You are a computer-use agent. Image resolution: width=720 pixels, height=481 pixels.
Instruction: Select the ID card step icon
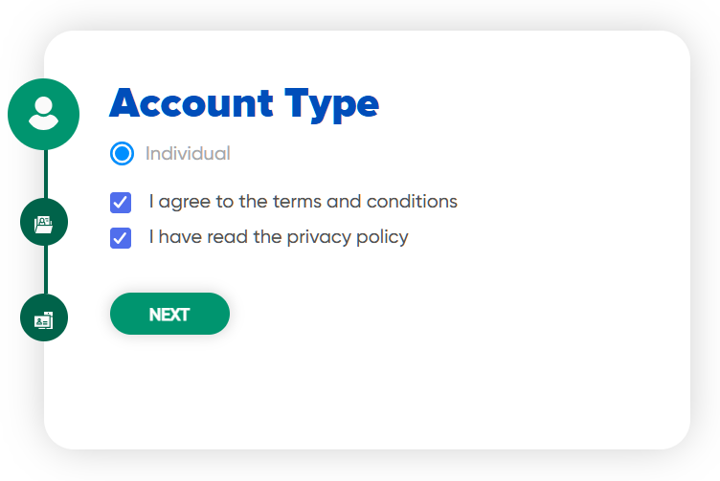tap(44, 318)
